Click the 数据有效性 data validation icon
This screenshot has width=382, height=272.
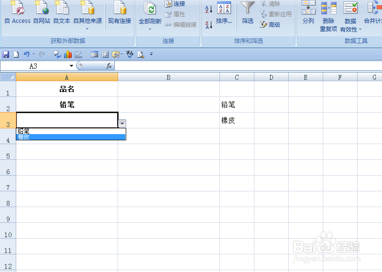[350, 12]
